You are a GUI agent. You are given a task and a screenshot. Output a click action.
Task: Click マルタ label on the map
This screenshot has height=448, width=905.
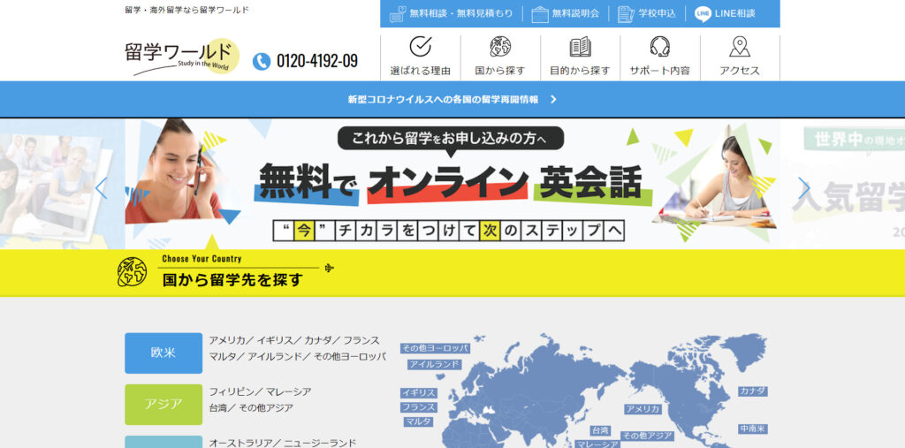coord(418,421)
